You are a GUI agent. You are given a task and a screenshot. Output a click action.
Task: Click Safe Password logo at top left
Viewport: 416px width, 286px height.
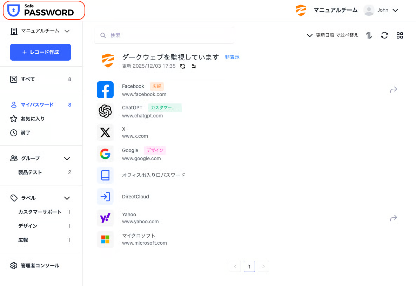click(44, 10)
